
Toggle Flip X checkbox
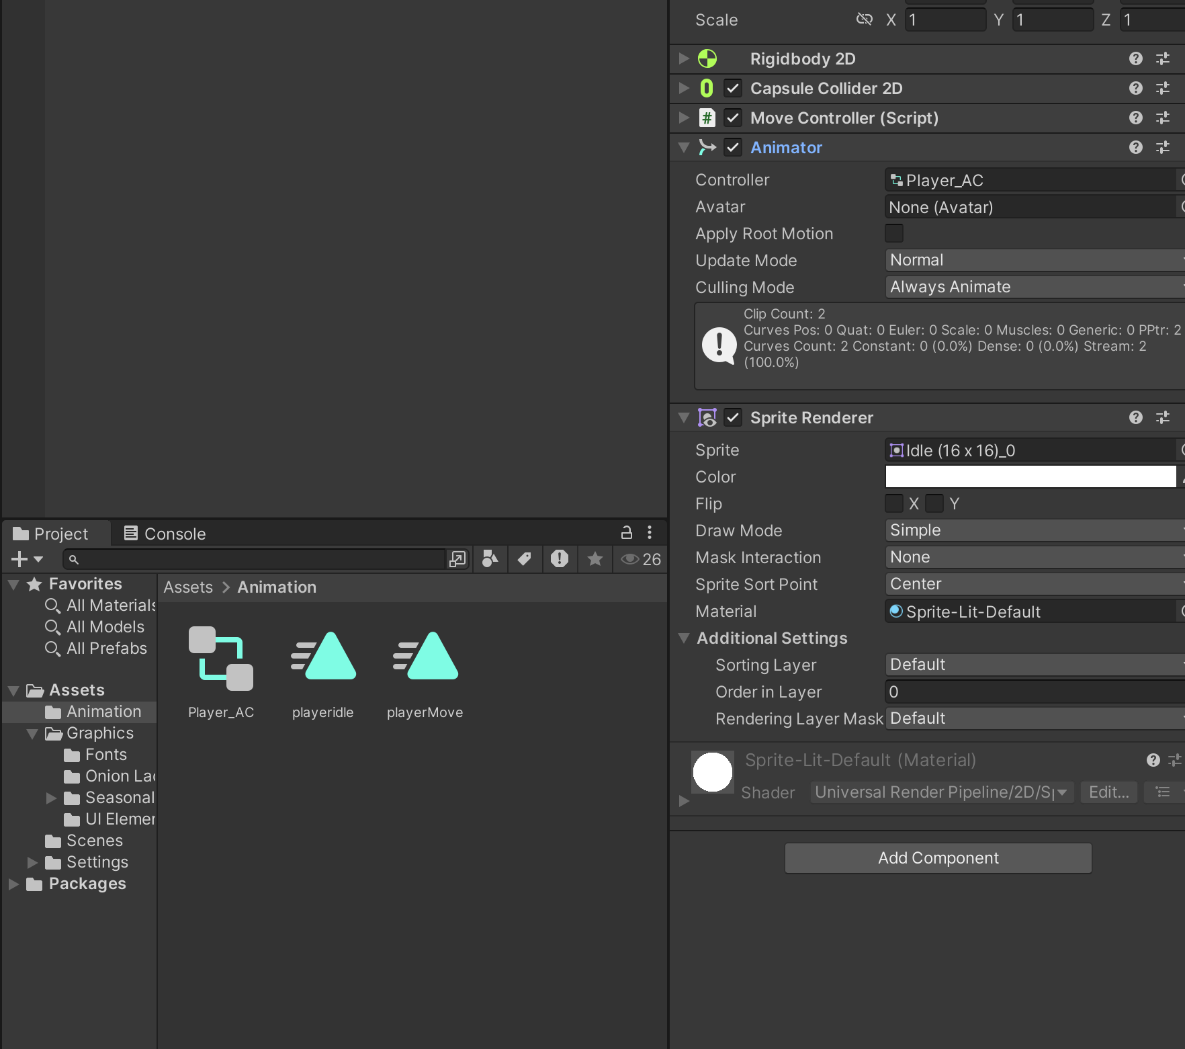point(894,503)
